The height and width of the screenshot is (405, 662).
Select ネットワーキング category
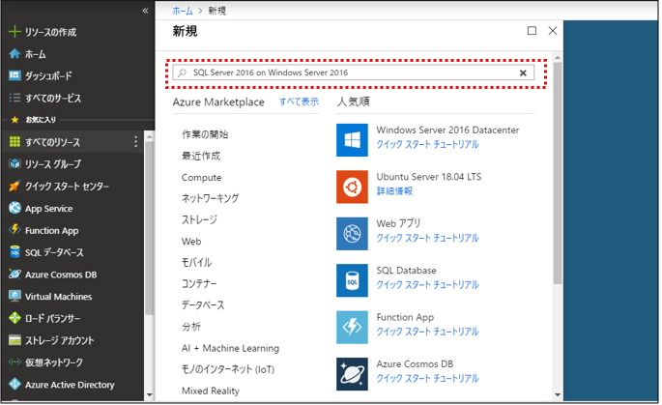click(x=211, y=198)
